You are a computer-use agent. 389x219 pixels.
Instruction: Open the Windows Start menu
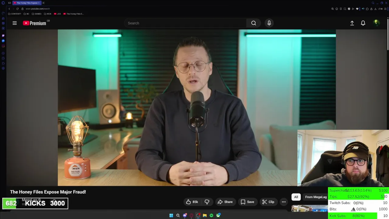pyautogui.click(x=171, y=215)
